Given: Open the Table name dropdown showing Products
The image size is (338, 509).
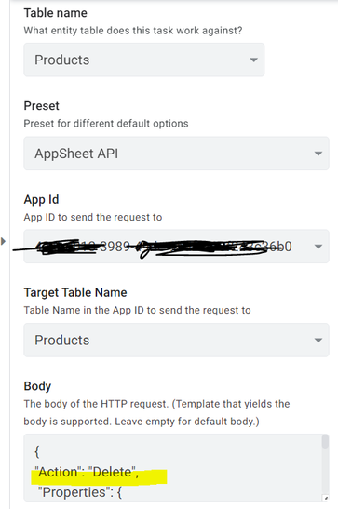Looking at the screenshot, I should [143, 60].
